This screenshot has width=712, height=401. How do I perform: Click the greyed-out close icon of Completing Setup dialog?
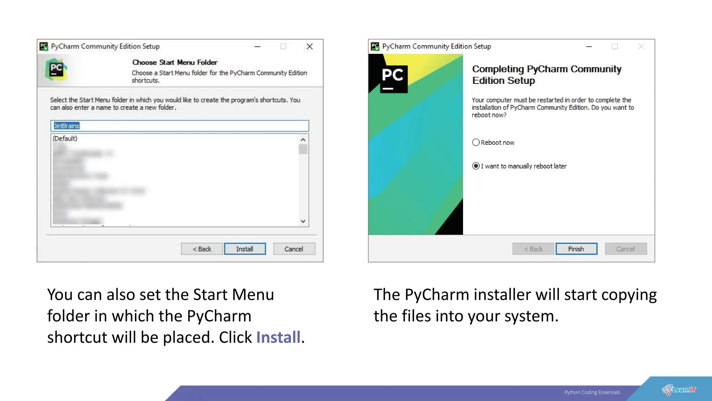[641, 46]
